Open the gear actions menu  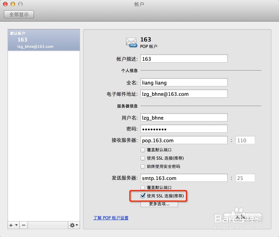(74, 225)
